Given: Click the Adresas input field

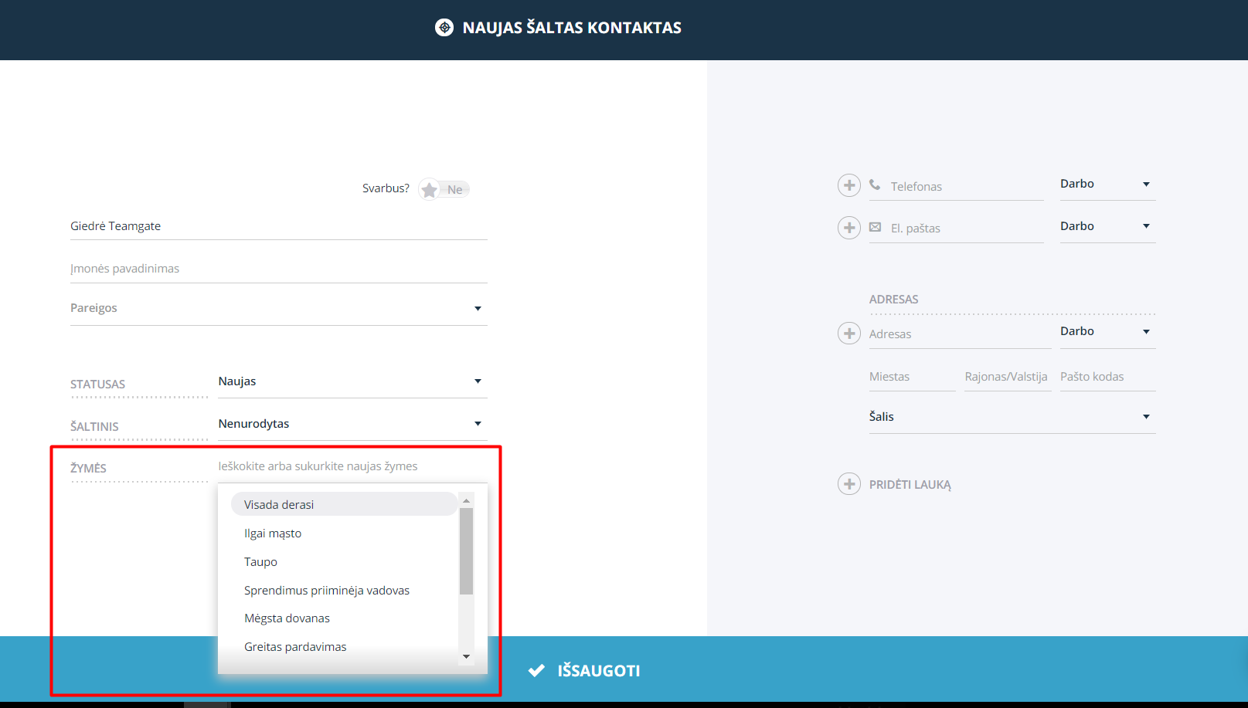Looking at the screenshot, I should click(960, 334).
